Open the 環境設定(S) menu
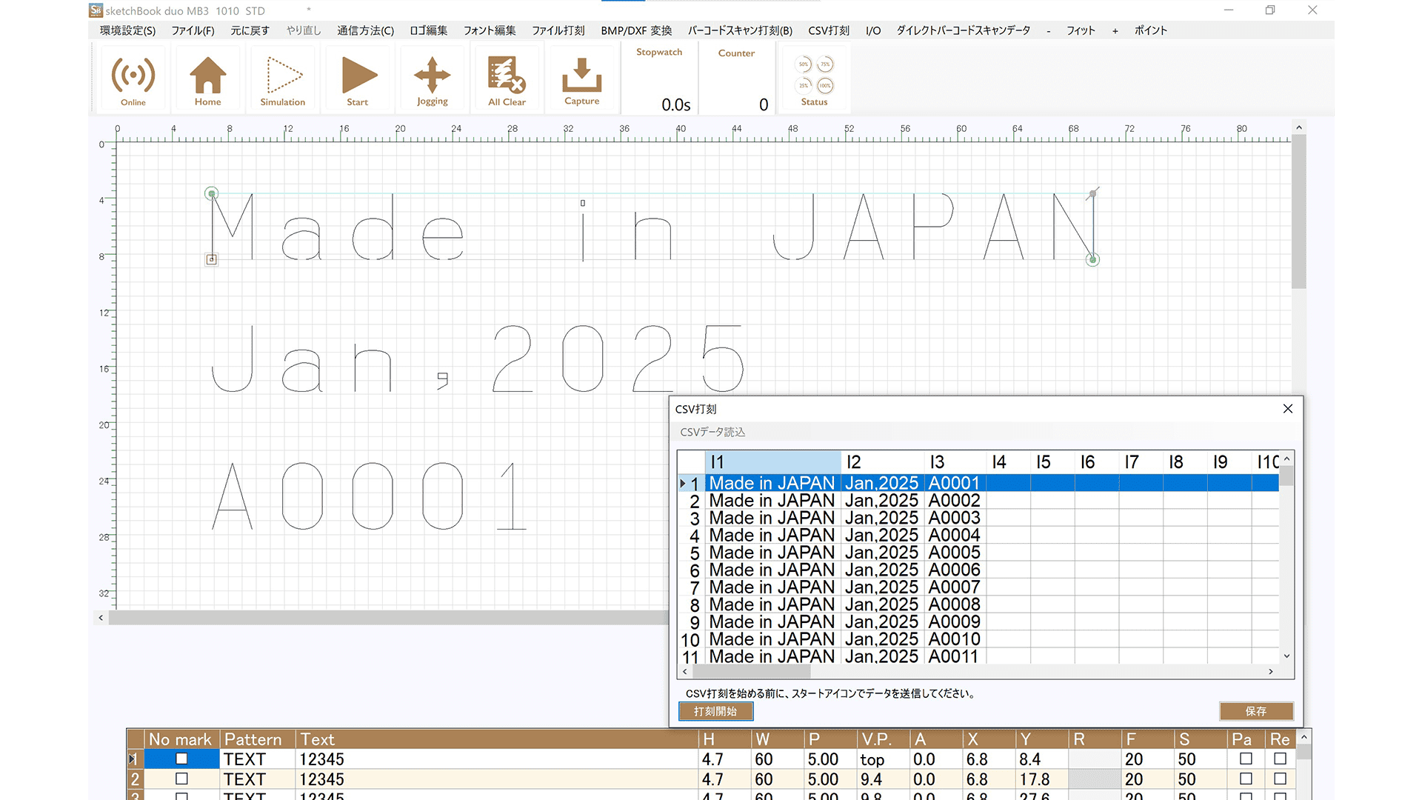 pos(127,30)
